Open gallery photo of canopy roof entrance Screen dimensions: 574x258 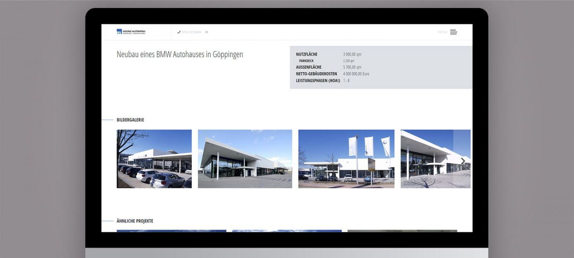click(x=245, y=159)
